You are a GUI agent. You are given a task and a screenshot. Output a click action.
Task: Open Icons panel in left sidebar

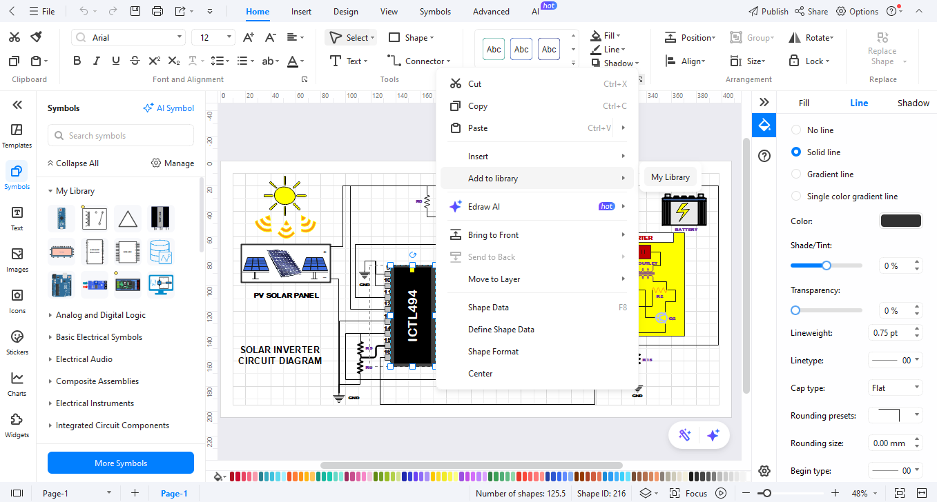click(x=17, y=301)
